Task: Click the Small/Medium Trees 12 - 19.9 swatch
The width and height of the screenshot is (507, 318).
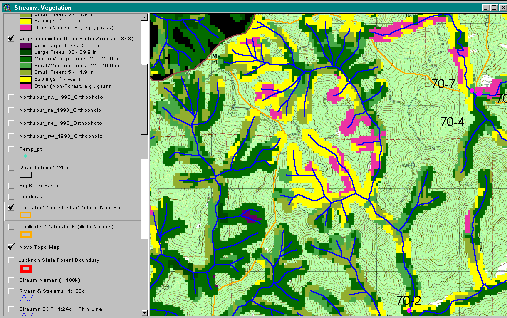Action: click(26, 66)
